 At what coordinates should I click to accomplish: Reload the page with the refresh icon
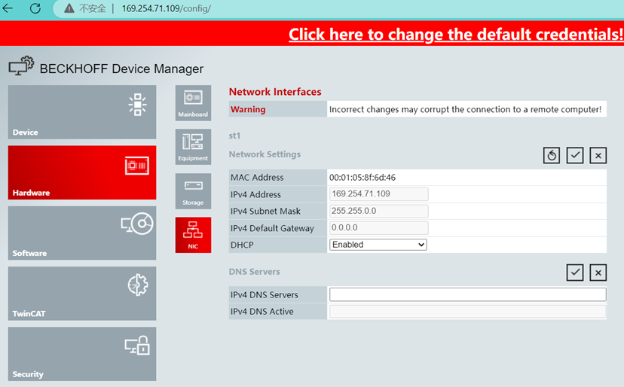coord(35,8)
